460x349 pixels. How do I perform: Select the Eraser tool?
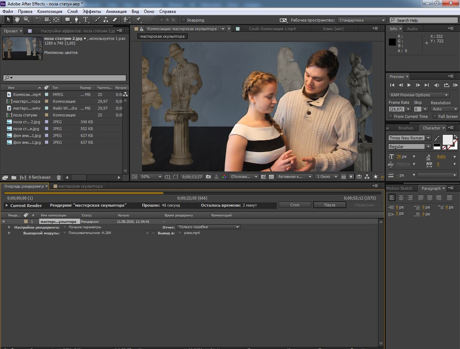(x=115, y=20)
